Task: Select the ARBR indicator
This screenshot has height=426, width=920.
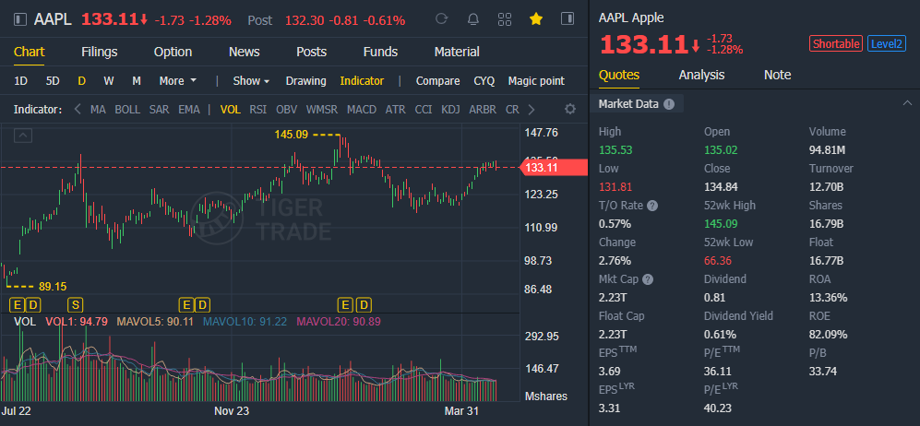Action: point(483,110)
